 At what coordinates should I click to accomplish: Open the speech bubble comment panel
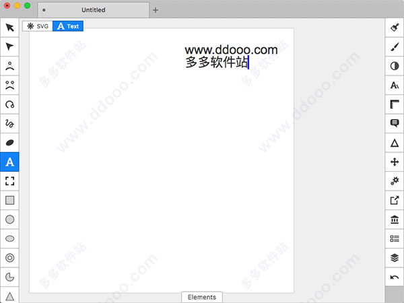(x=394, y=123)
